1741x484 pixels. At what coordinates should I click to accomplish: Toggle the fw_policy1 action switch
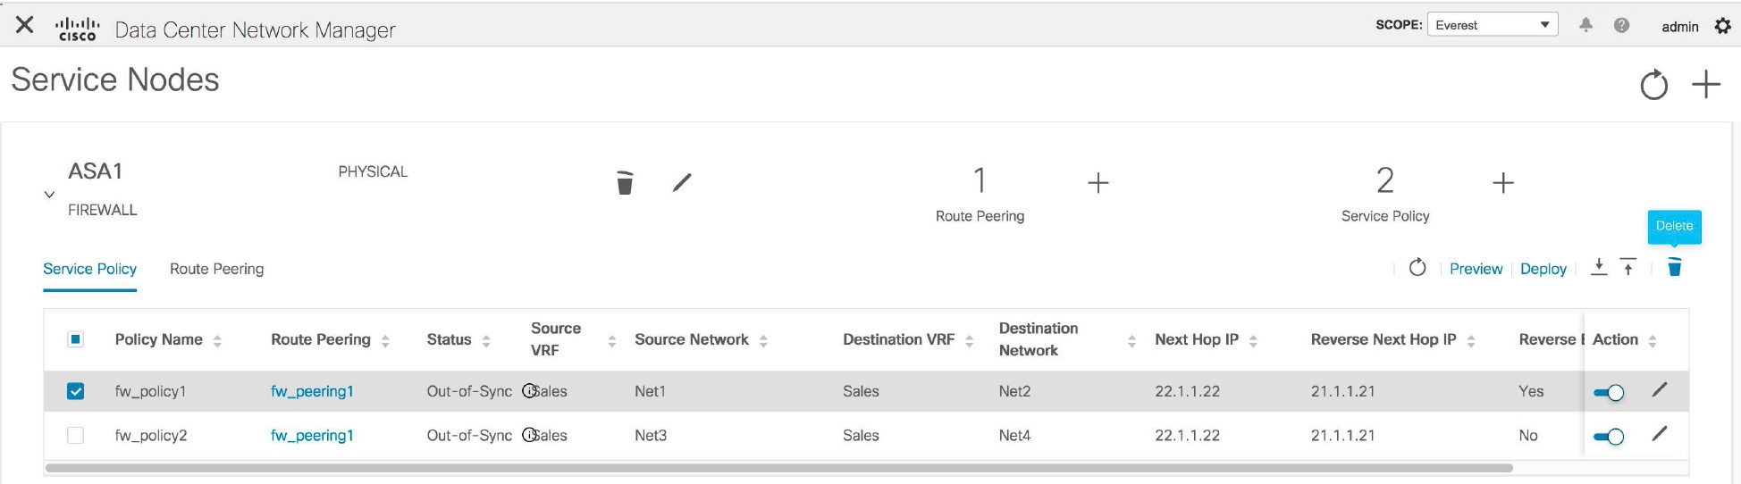click(x=1609, y=392)
